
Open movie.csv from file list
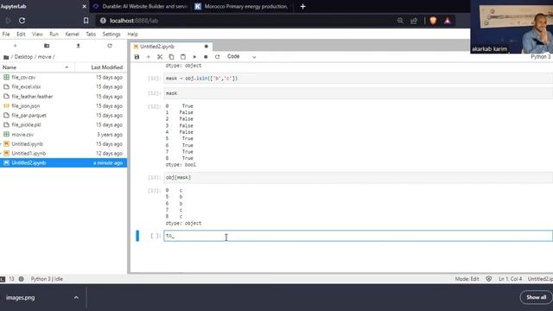pyautogui.click(x=63, y=135)
